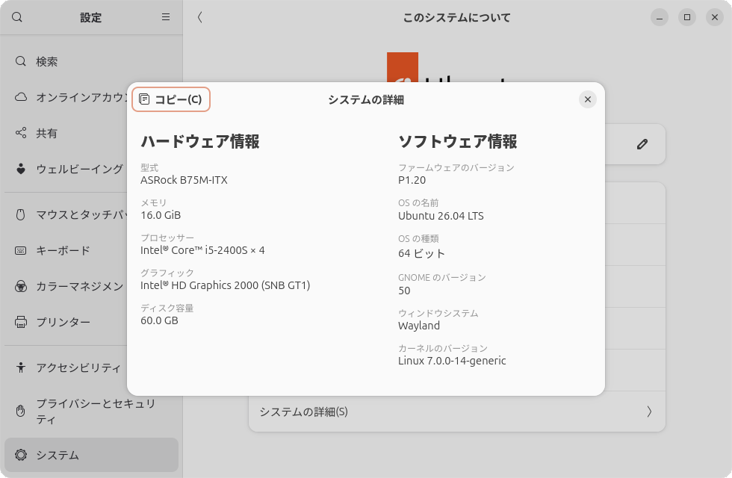732x478 pixels.
Task: Open the hamburger menu in Settings sidebar
Action: click(164, 17)
